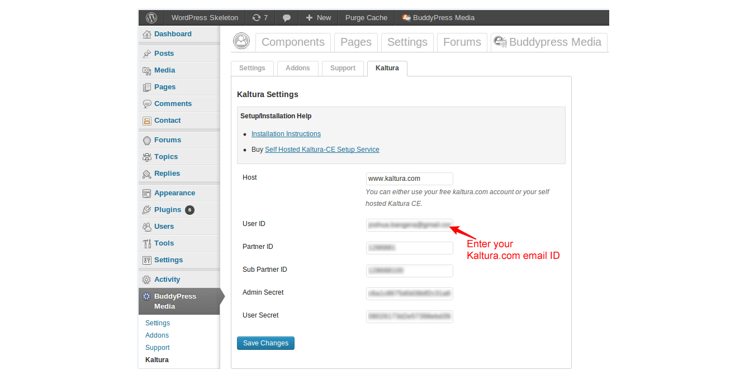Screen dimensions: 740x375
Task: Click the Activity icon in sidebar
Action: click(x=147, y=280)
